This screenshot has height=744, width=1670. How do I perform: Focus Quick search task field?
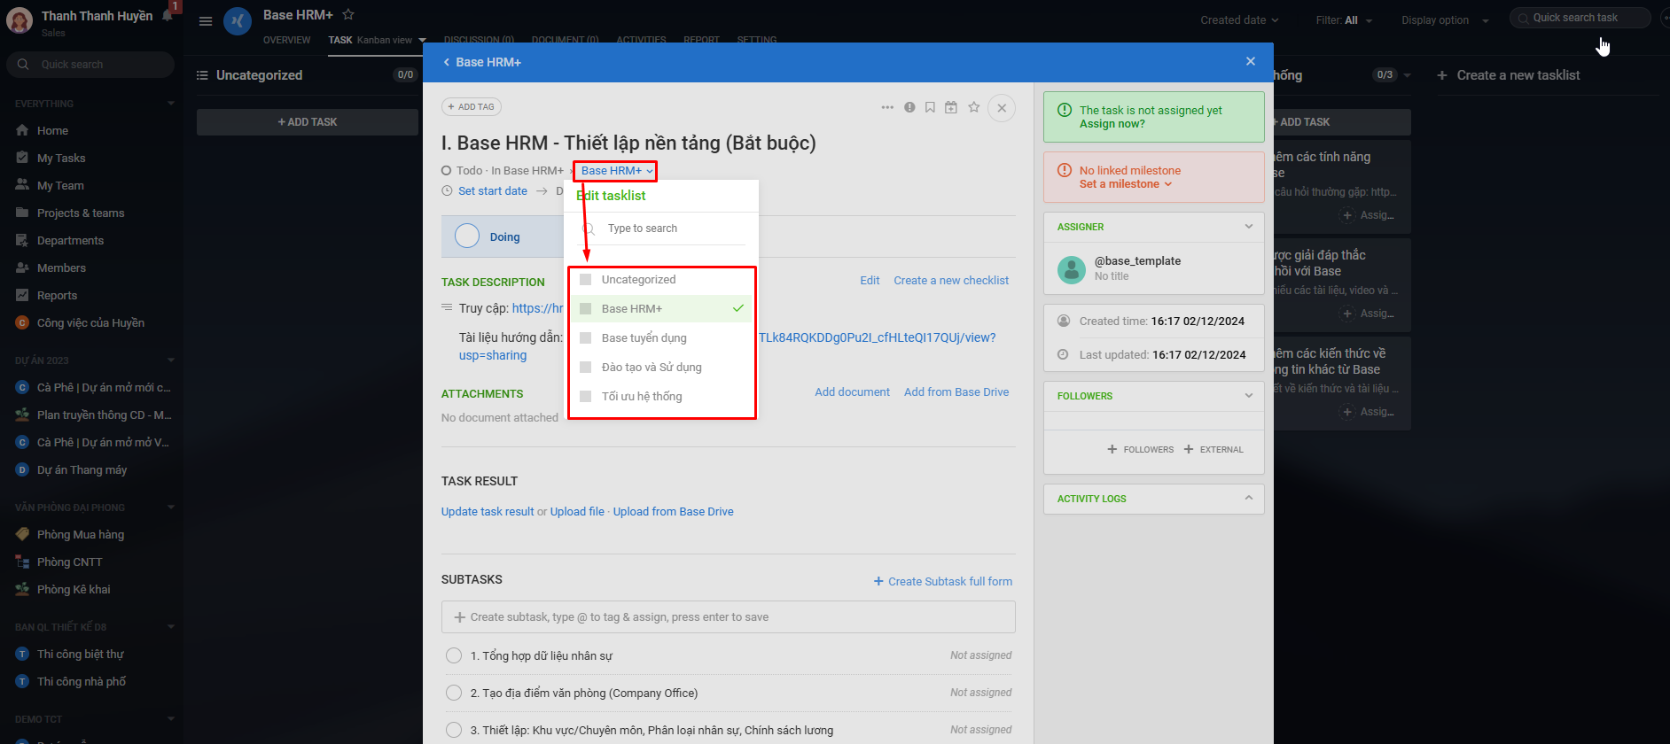click(1580, 18)
